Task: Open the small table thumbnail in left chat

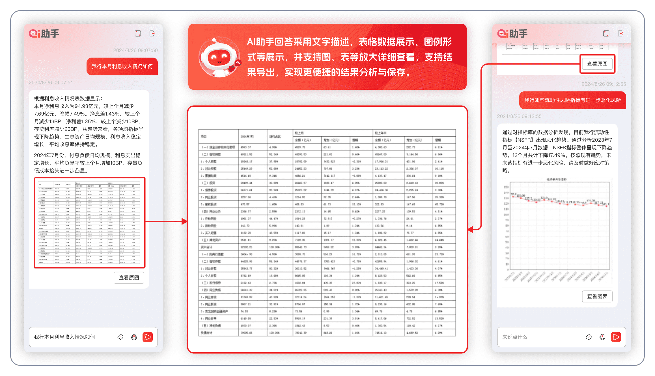Action: pyautogui.click(x=90, y=222)
